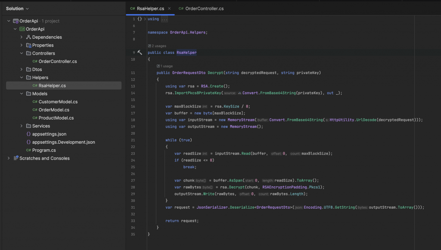Screen dimensions: 441x250
Task: Click the '1 usage' hint above Decrypt
Action: tap(165, 66)
